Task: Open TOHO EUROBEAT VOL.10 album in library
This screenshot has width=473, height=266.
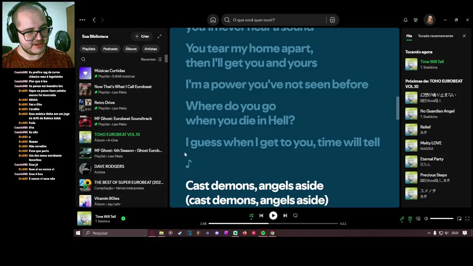Action: click(122, 137)
